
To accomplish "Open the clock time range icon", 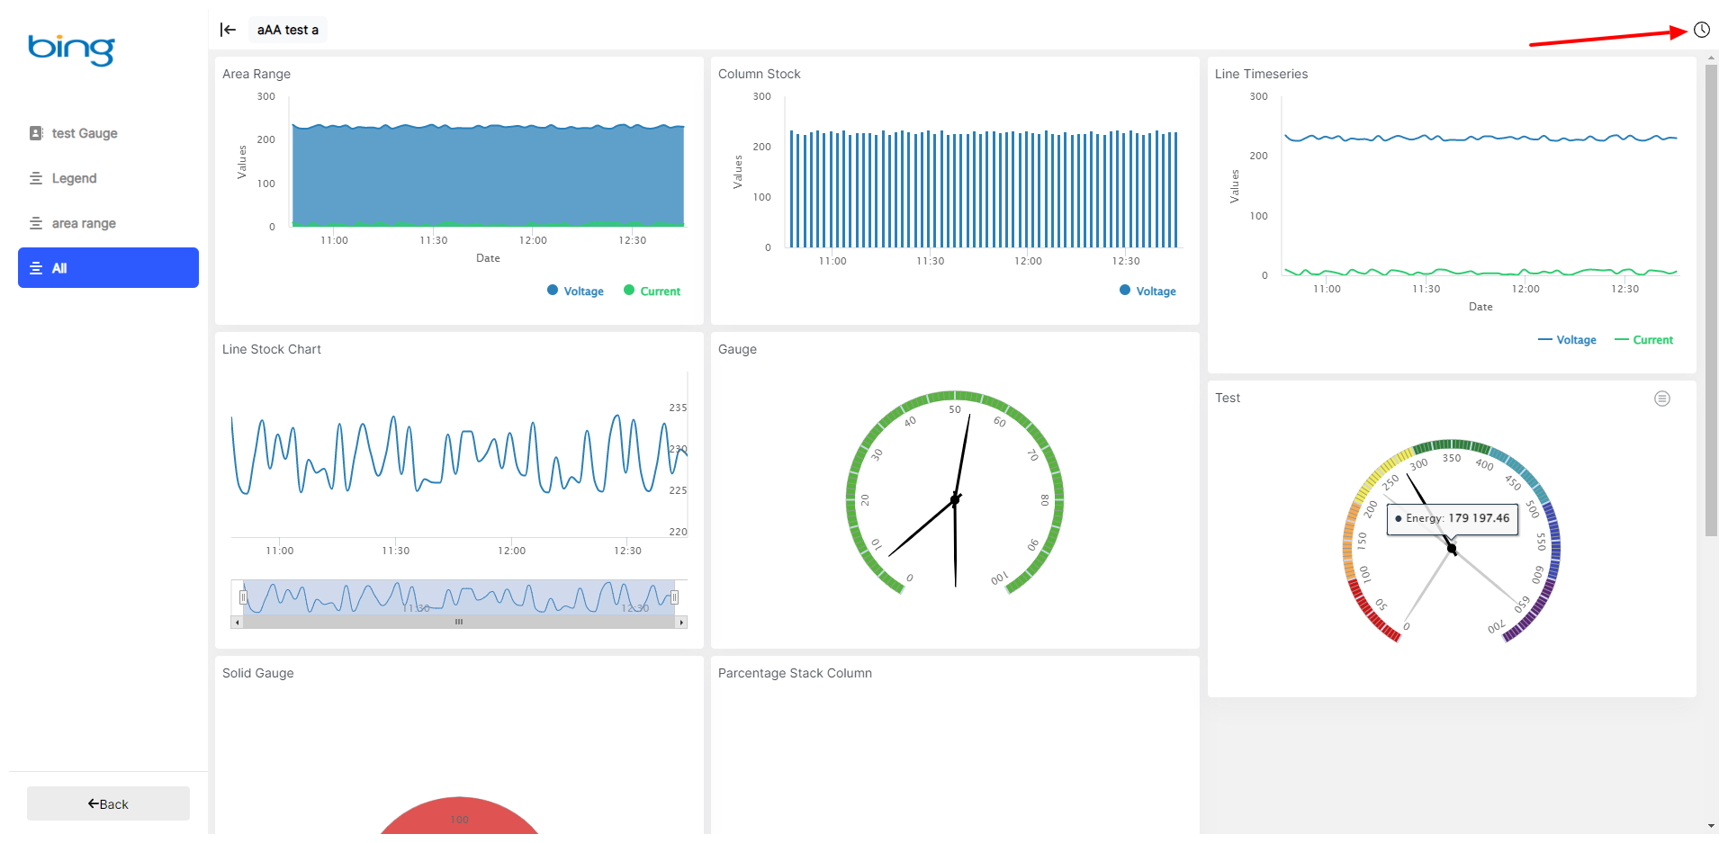I will (1701, 30).
